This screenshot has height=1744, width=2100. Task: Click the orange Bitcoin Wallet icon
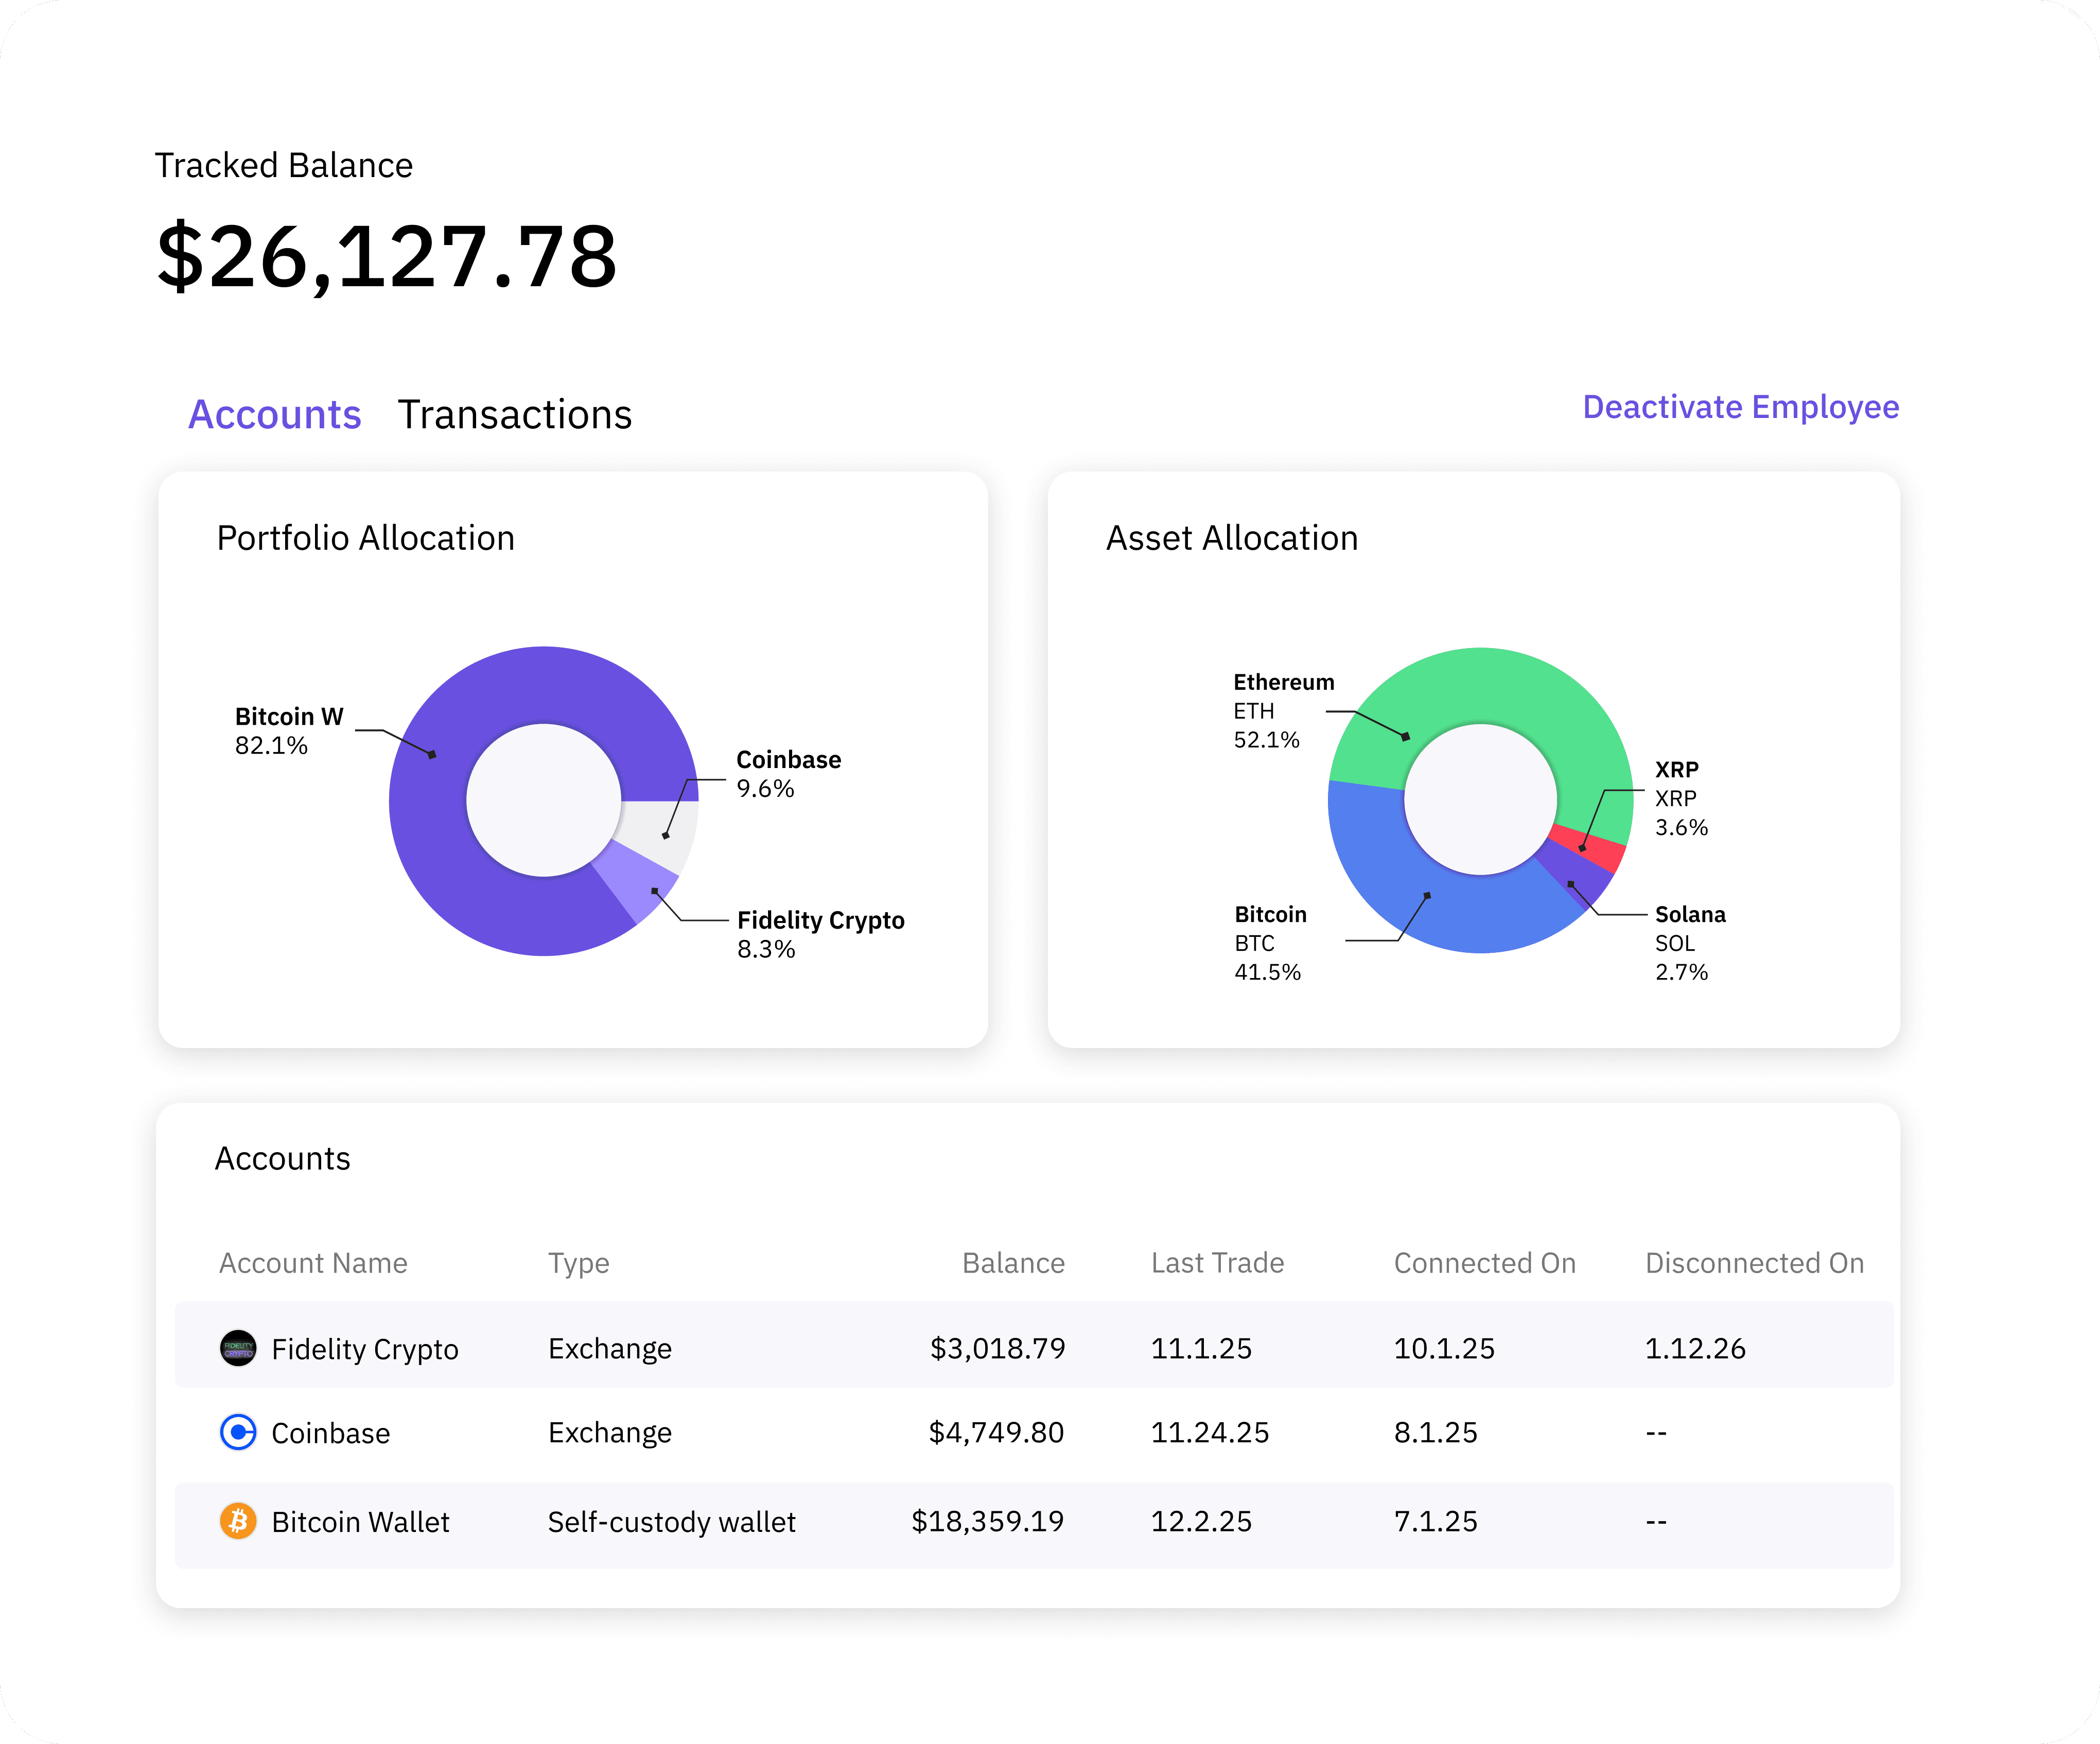(238, 1521)
